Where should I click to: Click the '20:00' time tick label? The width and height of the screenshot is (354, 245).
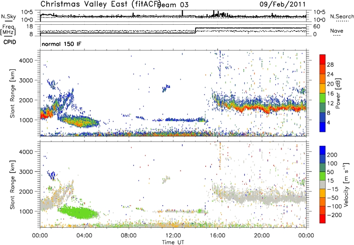[262, 236]
